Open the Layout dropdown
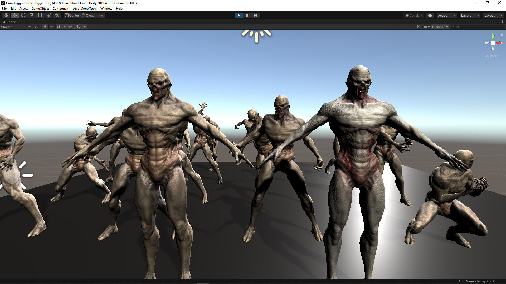Viewport: 506px width, 284px height. tap(493, 15)
